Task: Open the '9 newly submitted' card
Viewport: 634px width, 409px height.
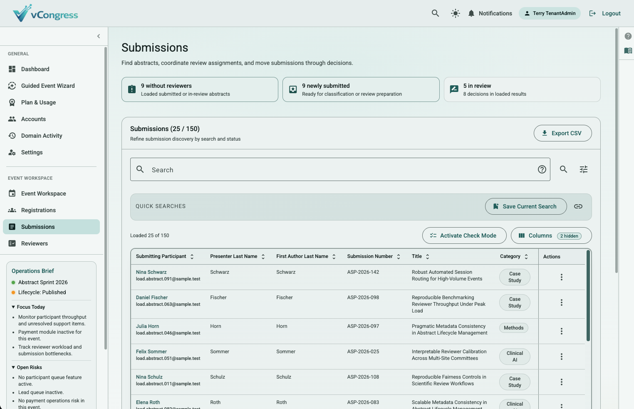Action: coord(361,89)
